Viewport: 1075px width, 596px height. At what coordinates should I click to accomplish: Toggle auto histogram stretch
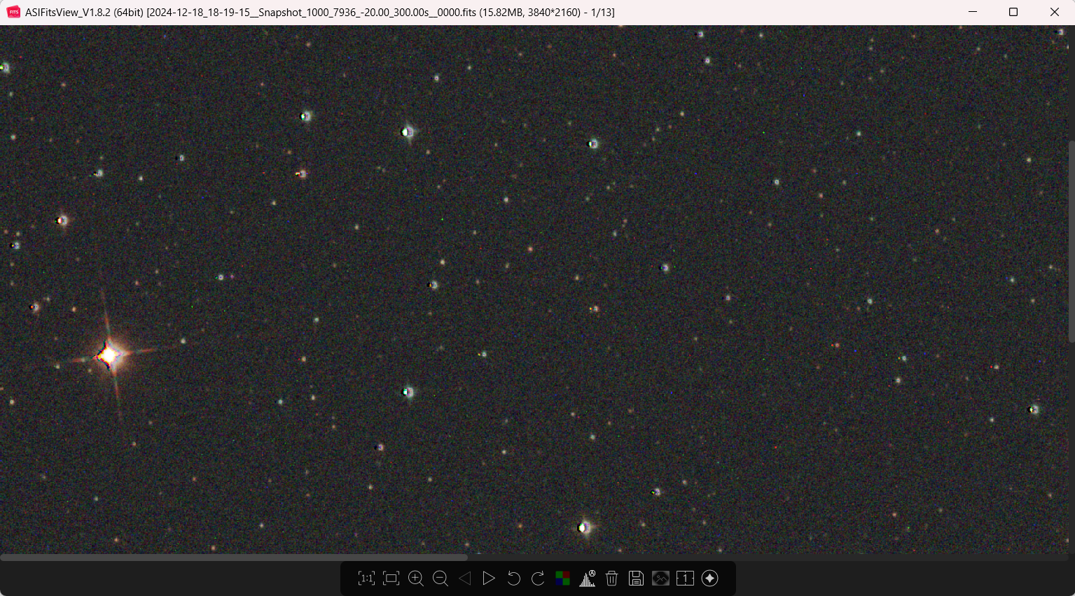[x=588, y=579]
